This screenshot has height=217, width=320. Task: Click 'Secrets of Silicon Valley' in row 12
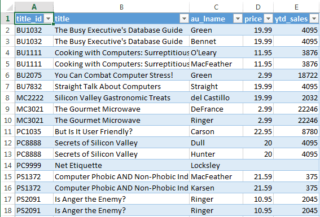coord(121,143)
